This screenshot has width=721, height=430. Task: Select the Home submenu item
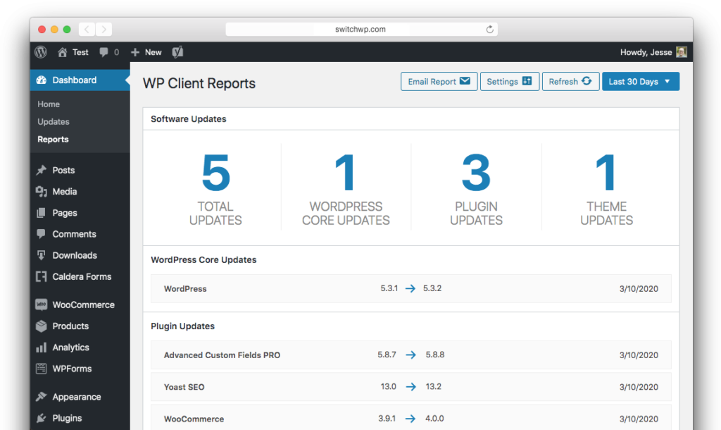(49, 104)
